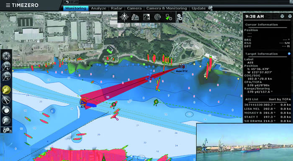Select the divider measuring tool
293x161 pixels.
[x=6, y=100]
